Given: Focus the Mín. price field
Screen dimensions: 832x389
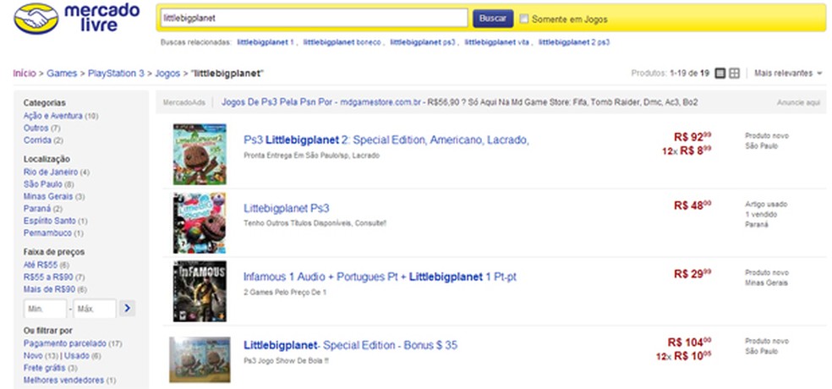Looking at the screenshot, I should pyautogui.click(x=46, y=309).
